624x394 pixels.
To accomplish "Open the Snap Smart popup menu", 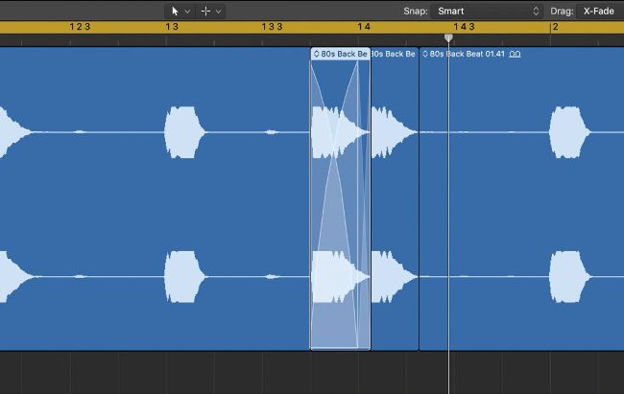I will point(489,12).
